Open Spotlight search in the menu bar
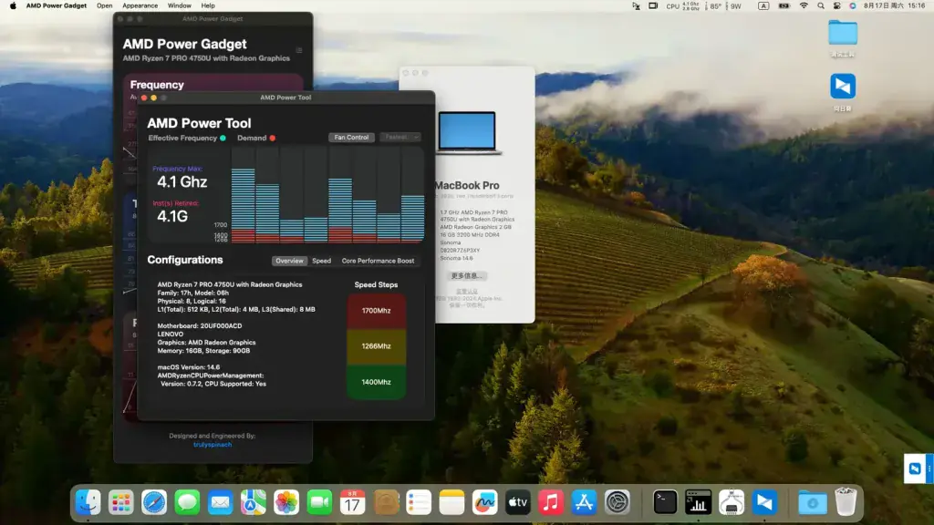This screenshot has height=525, width=934. click(x=821, y=5)
